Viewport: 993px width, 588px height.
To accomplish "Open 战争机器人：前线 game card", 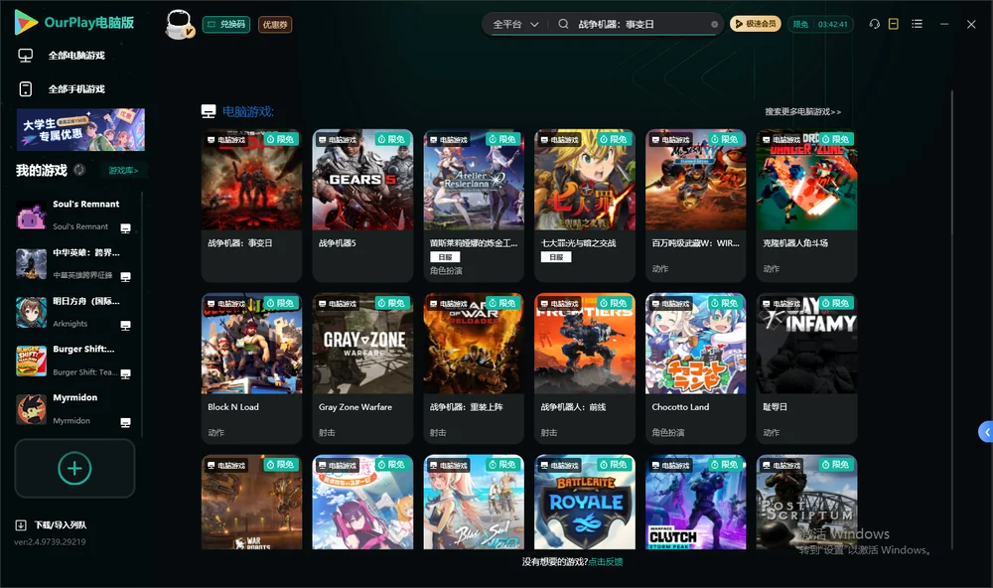I will [585, 368].
